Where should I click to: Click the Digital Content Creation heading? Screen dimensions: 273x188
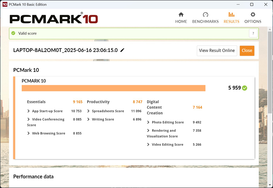tap(155, 107)
